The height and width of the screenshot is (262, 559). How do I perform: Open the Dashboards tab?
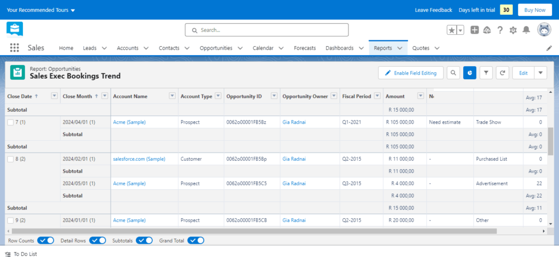coord(340,48)
